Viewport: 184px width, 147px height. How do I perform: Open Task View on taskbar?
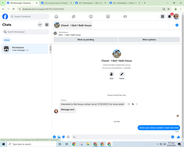coord(67,144)
